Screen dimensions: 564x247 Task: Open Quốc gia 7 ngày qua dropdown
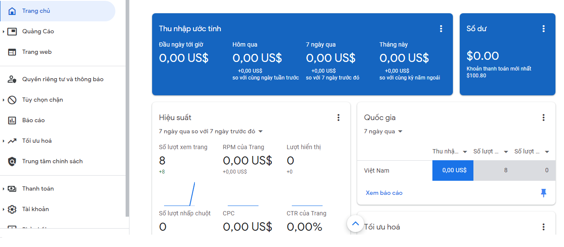(x=400, y=132)
